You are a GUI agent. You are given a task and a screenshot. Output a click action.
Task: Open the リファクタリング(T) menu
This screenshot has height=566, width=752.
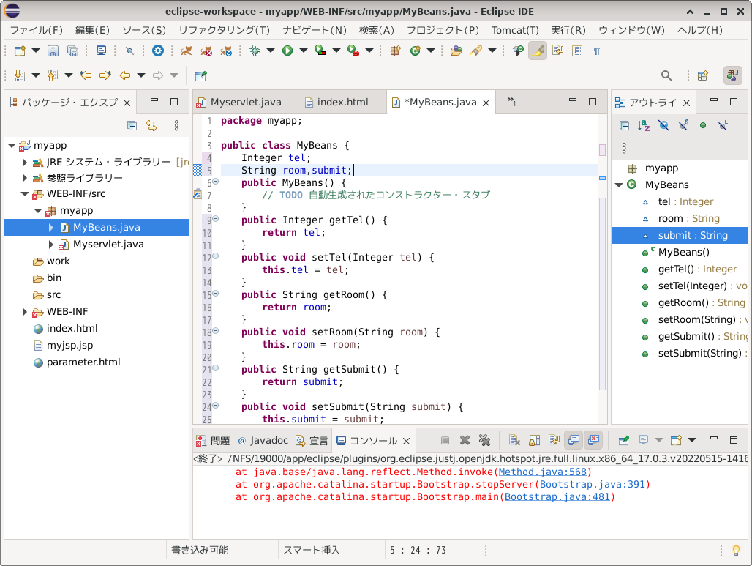[x=225, y=30]
